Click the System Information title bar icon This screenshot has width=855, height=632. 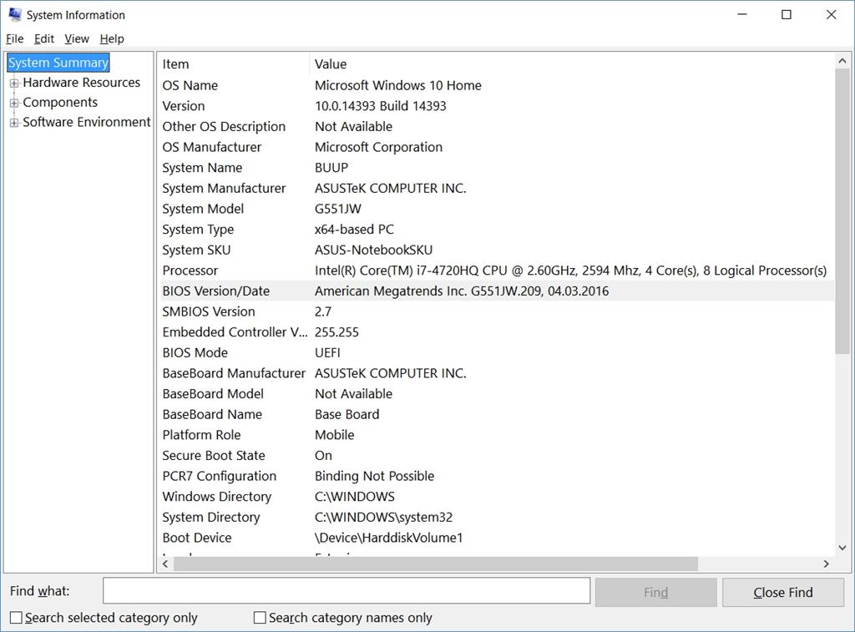point(15,15)
